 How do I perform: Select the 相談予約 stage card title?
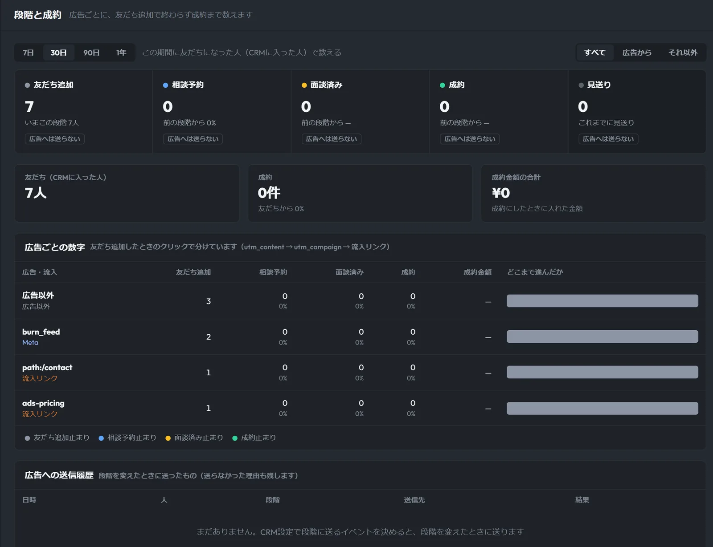click(188, 85)
